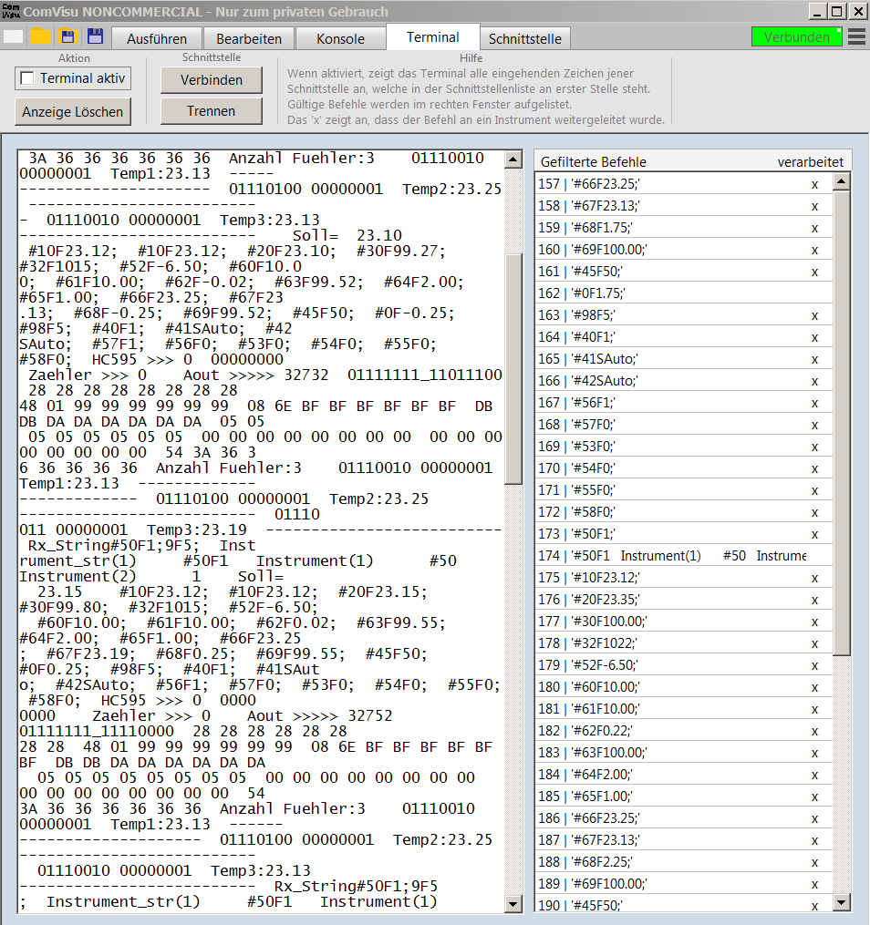Click the Gefilterte Befehle column header

(x=593, y=162)
